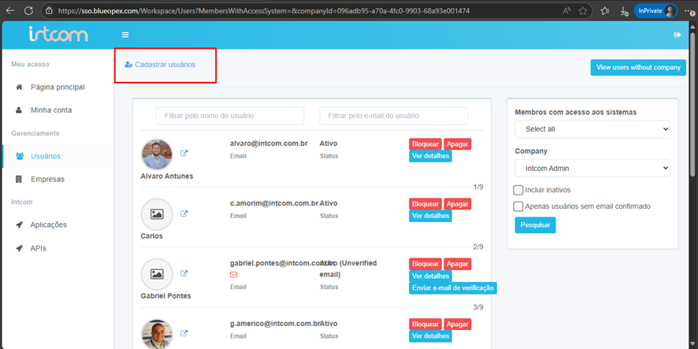Check Incluir inativos checkbox
The width and height of the screenshot is (698, 349).
tap(518, 190)
